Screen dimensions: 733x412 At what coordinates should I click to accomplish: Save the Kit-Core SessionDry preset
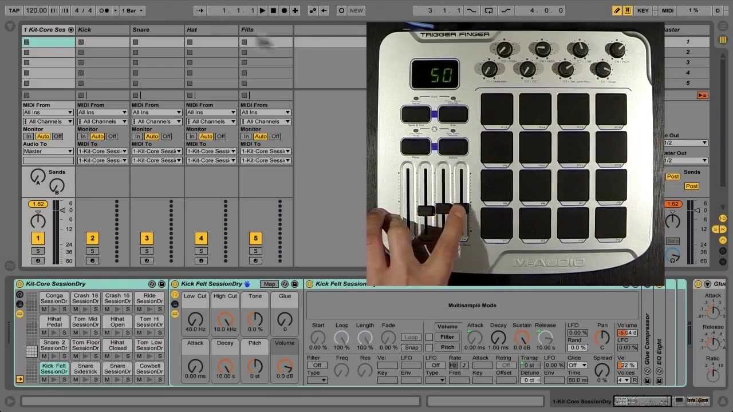(x=161, y=284)
